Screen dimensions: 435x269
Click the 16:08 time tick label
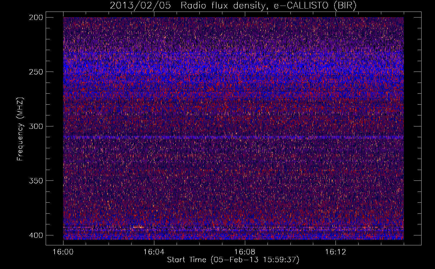click(x=245, y=252)
